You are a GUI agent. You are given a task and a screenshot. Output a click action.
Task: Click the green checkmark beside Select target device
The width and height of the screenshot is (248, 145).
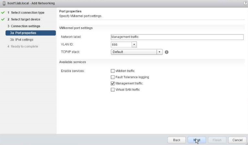[x=3, y=19]
